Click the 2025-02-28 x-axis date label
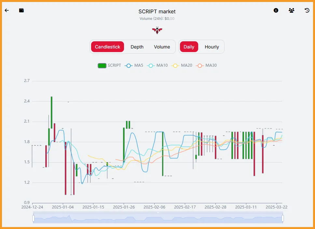This screenshot has width=315, height=229. pyautogui.click(x=215, y=207)
